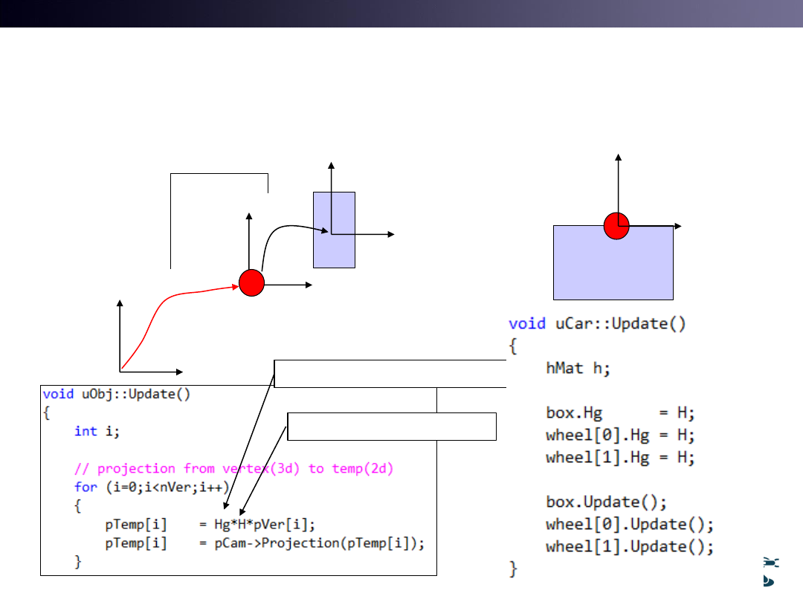
Task: Select the 'void uObj::Update()' function header
Action: [117, 394]
